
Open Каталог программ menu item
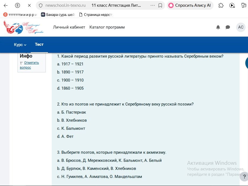(107, 27)
